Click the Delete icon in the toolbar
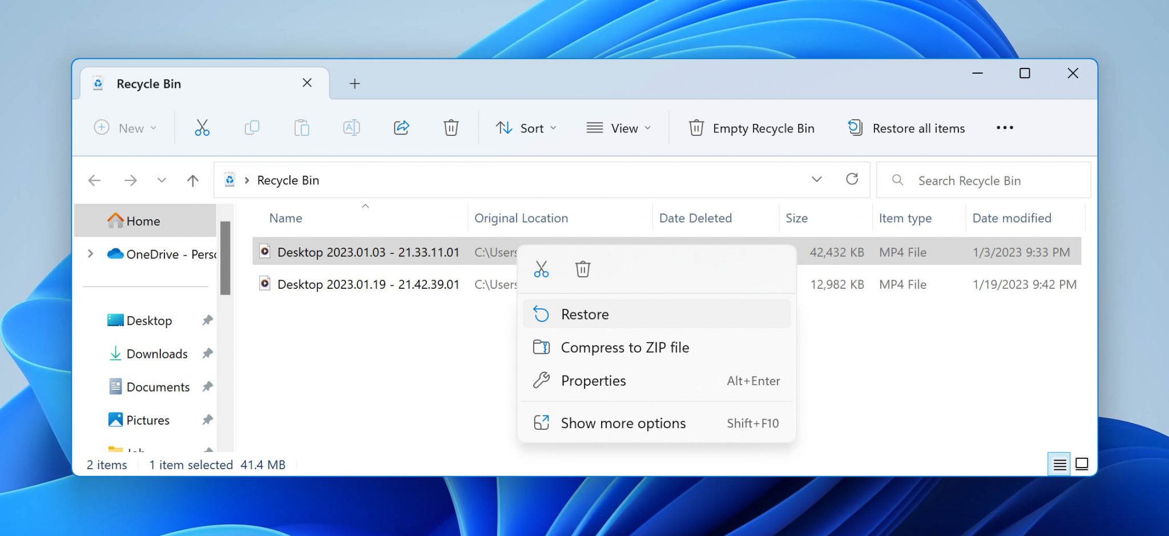The image size is (1169, 536). tap(451, 128)
